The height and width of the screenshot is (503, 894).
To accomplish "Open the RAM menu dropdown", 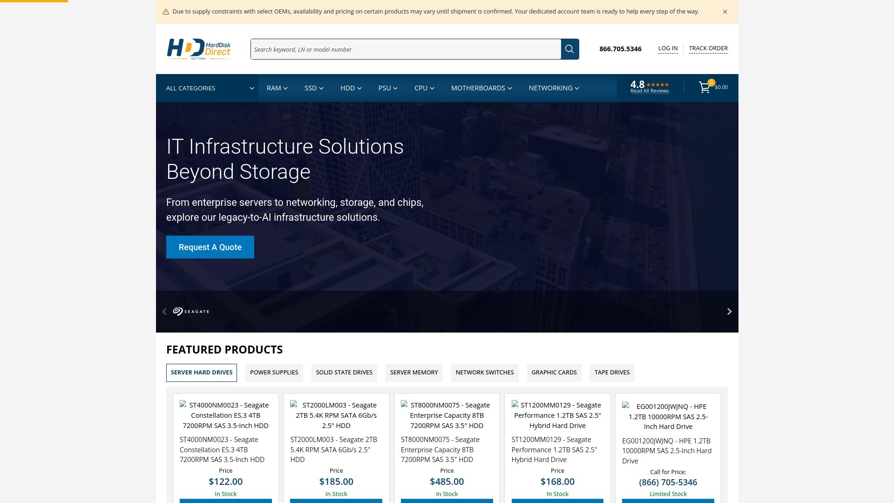I will pos(277,88).
